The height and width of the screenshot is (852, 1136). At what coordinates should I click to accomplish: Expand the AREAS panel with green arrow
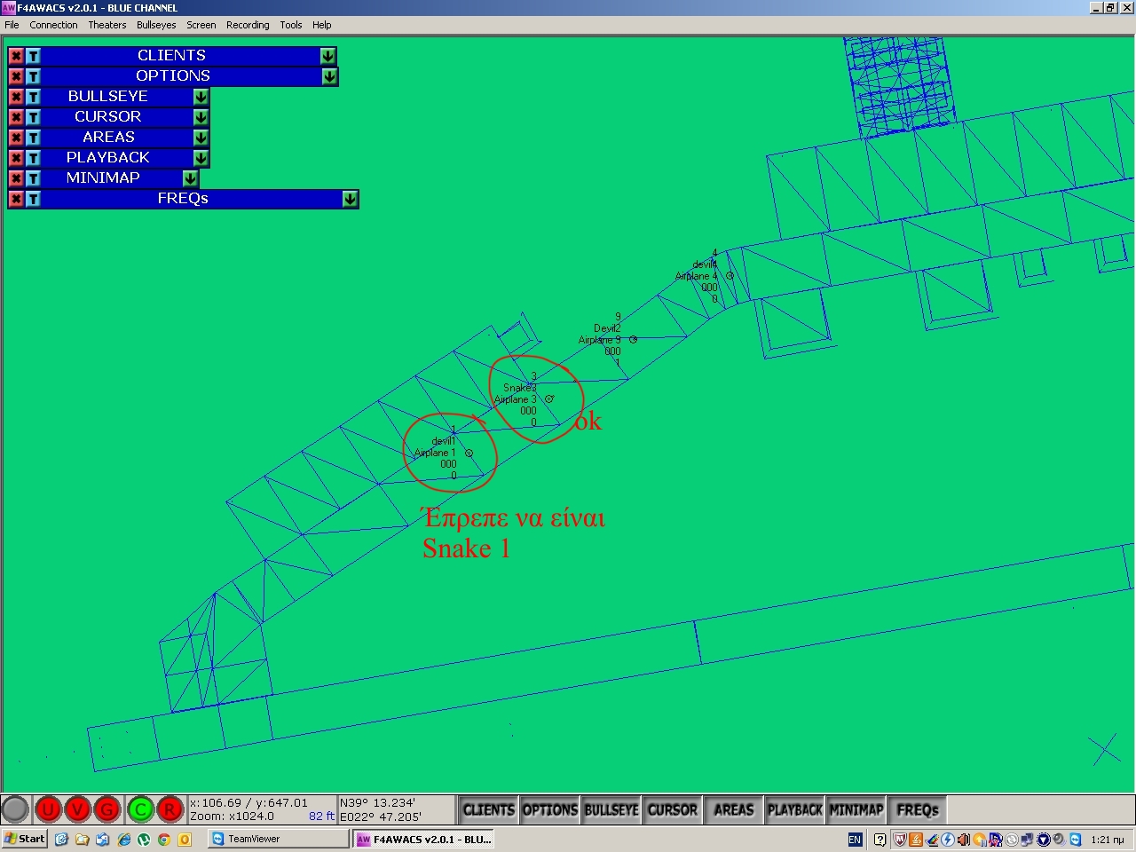coord(201,138)
